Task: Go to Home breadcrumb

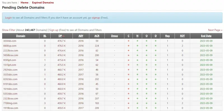Action: [24, 3]
